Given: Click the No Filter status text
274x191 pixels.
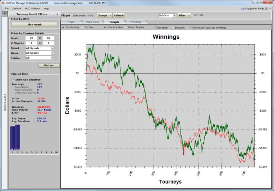Looking at the screenshot, I should [198, 15].
